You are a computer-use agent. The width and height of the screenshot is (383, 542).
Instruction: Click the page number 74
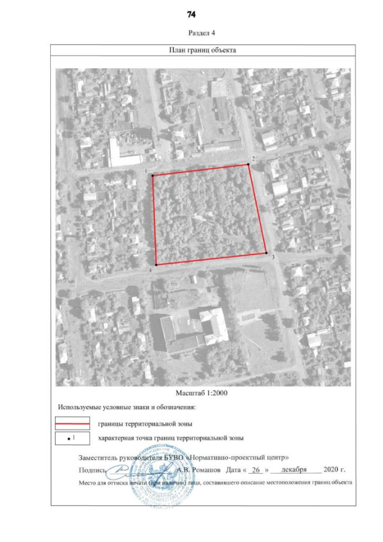coord(191,14)
